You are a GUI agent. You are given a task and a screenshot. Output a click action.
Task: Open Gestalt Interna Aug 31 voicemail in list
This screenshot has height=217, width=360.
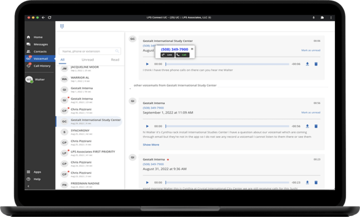point(90,100)
